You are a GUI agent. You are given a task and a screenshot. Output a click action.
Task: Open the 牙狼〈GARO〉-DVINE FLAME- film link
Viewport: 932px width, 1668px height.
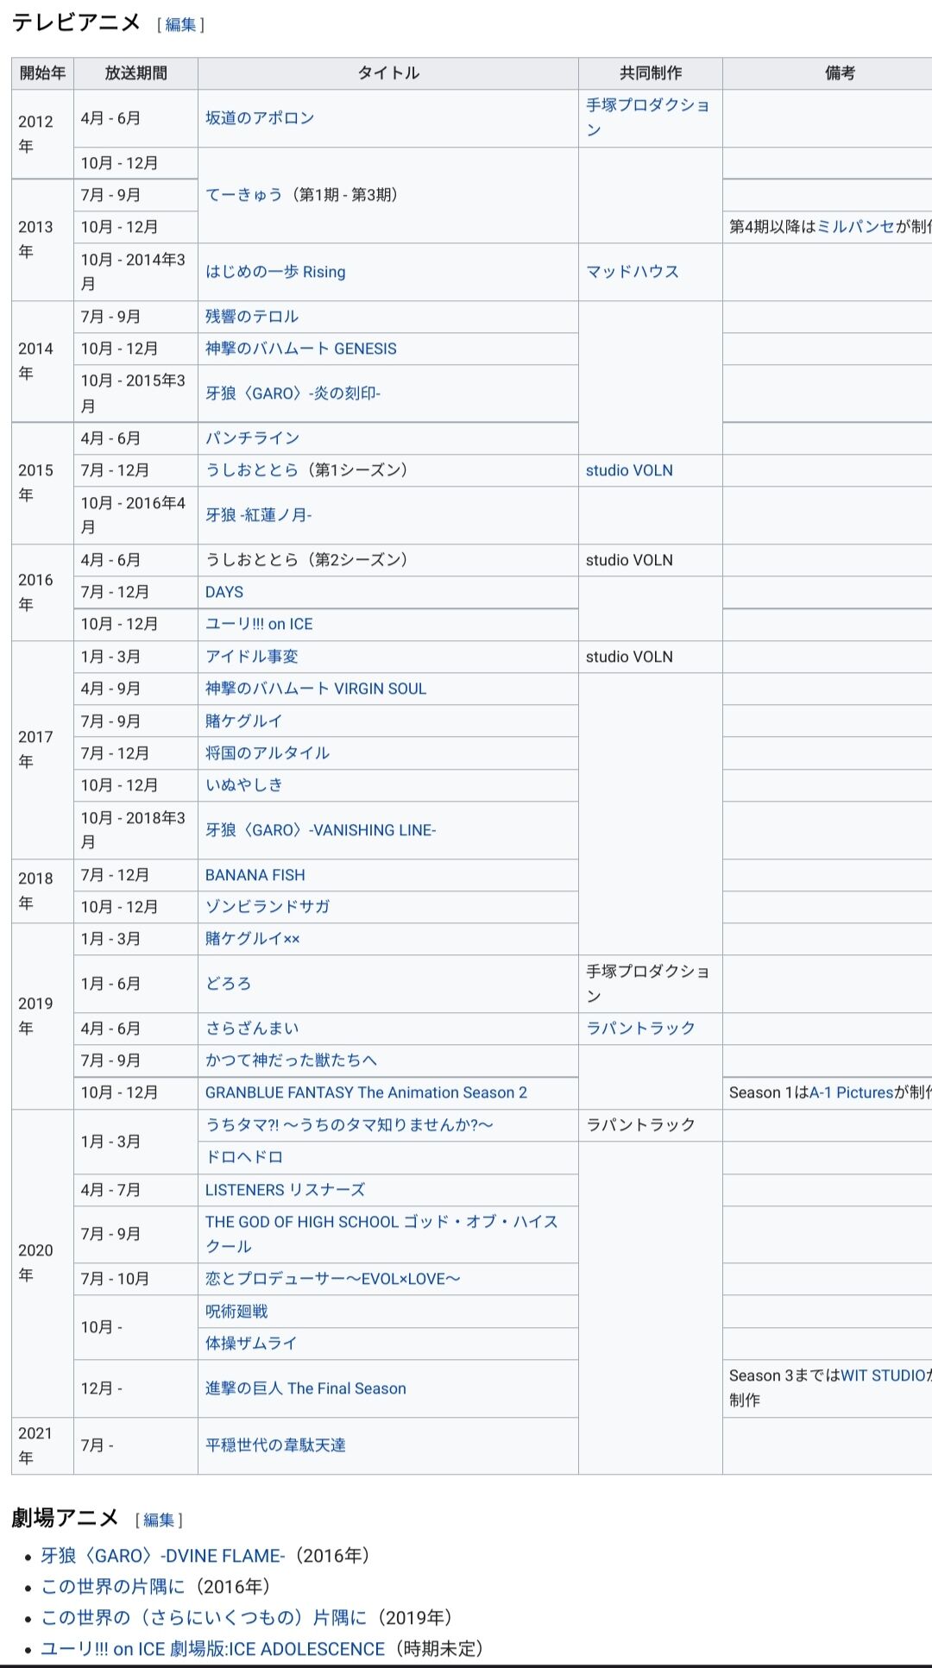[163, 1556]
